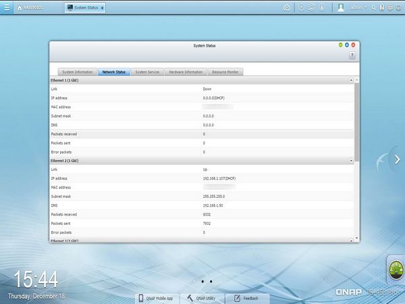405x304 pixels.
Task: Open the help question mark button
Action: [x=352, y=55]
